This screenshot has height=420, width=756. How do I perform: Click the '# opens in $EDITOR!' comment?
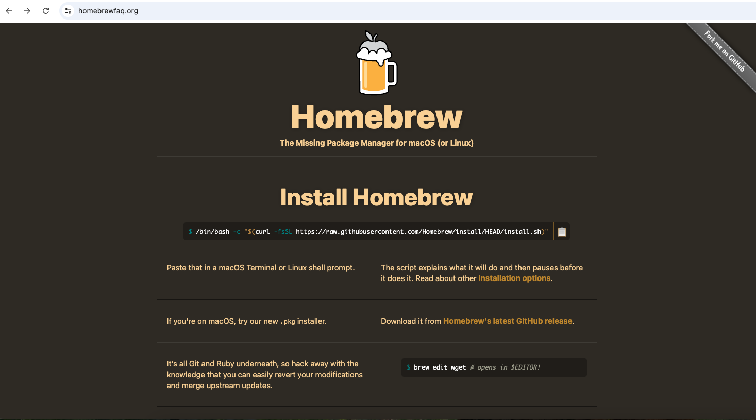[505, 367]
